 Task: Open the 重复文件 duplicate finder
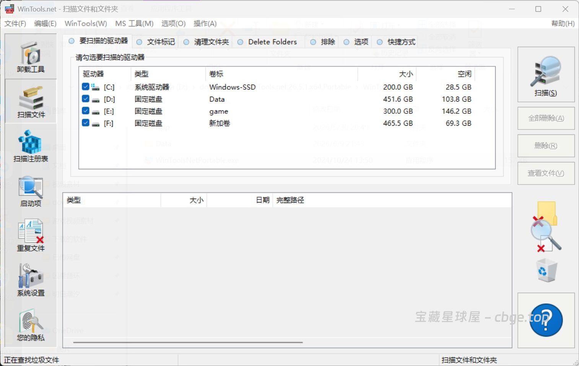click(x=31, y=235)
